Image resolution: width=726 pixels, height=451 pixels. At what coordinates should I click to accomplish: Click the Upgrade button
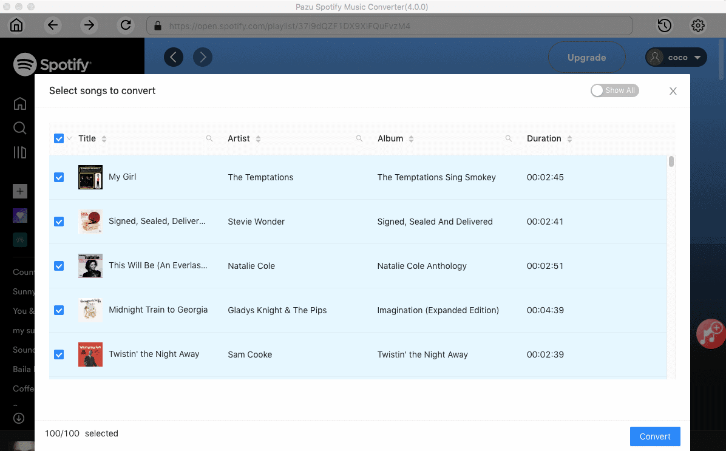pyautogui.click(x=586, y=58)
